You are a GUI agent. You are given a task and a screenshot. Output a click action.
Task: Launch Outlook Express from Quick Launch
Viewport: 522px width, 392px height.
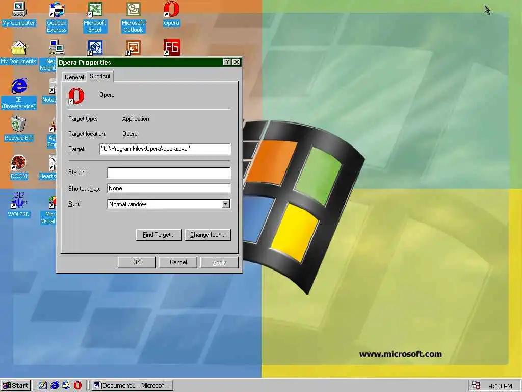66,386
